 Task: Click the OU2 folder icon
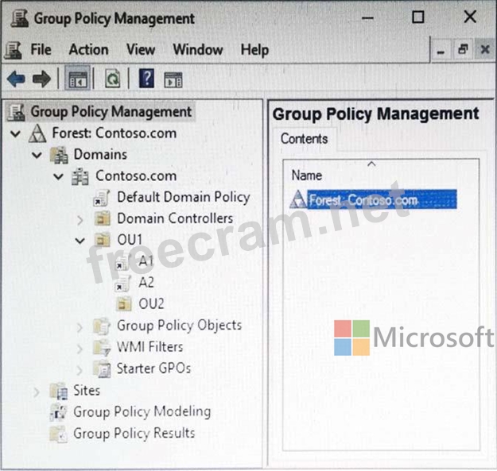tap(123, 303)
